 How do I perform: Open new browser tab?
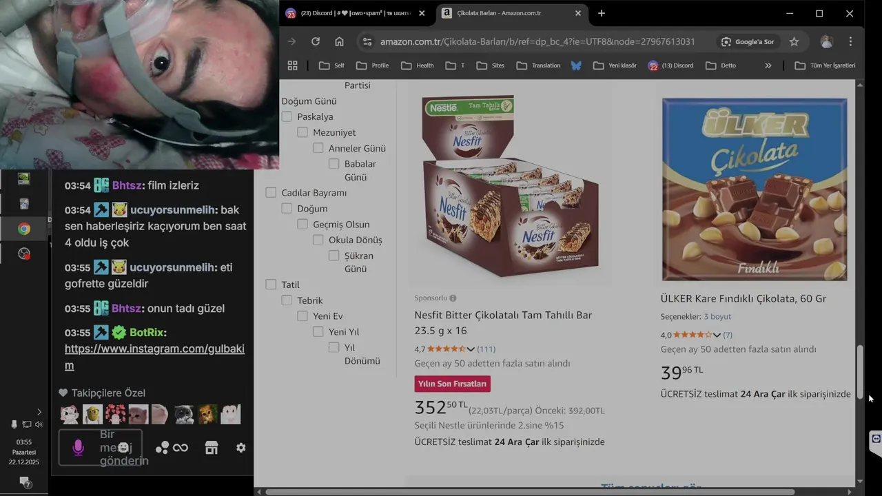(602, 13)
